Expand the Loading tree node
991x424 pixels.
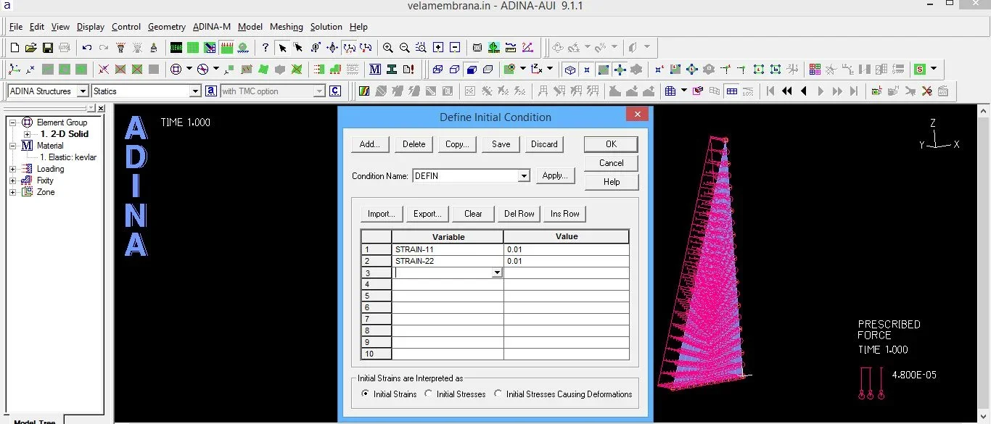(x=13, y=169)
